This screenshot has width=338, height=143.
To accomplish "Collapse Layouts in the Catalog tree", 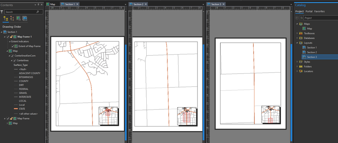I will click(297, 43).
